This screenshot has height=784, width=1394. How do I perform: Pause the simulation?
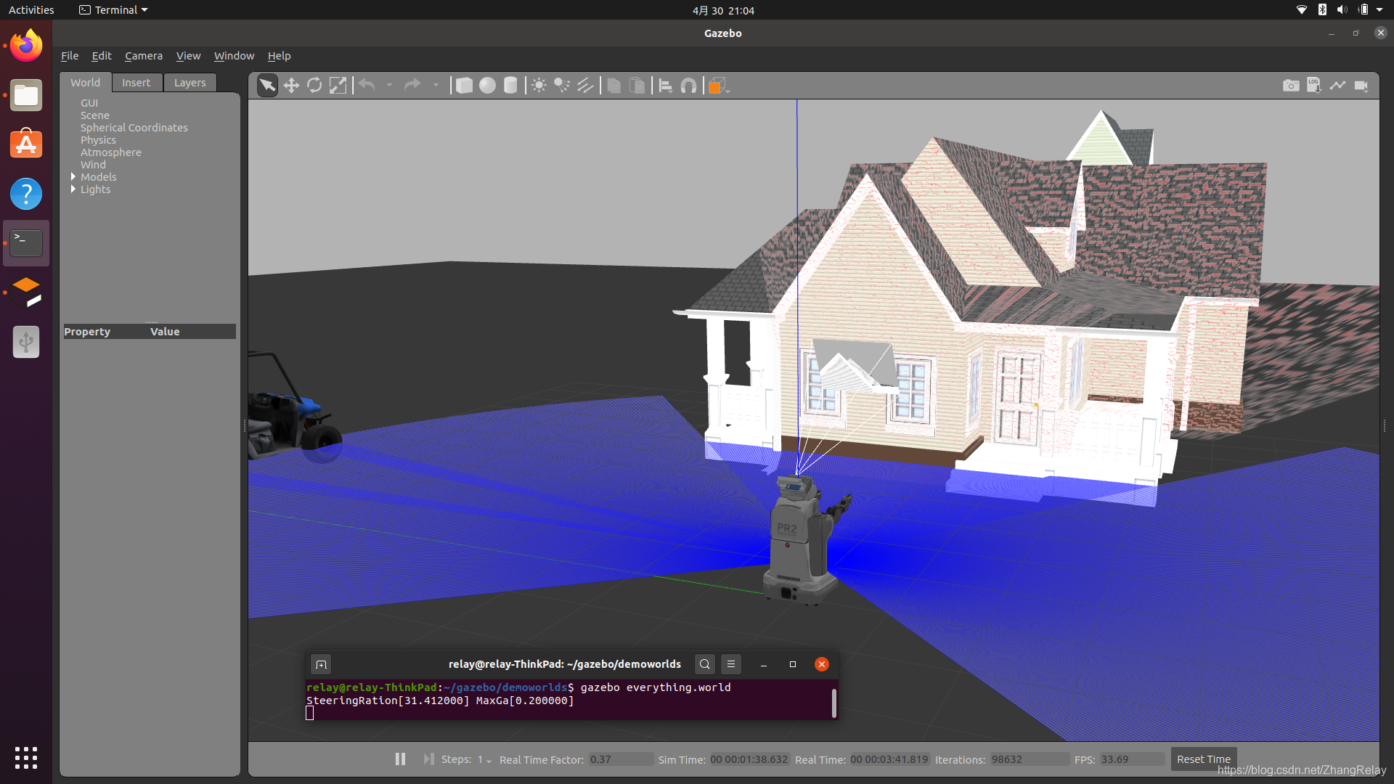[400, 759]
